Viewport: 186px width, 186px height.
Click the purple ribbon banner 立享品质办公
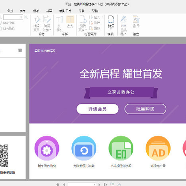tap(121, 92)
